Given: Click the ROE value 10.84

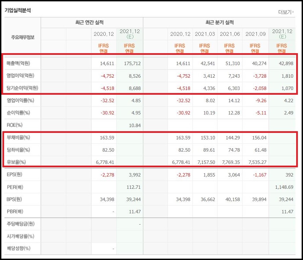Looking at the screenshot, I should [x=135, y=126].
